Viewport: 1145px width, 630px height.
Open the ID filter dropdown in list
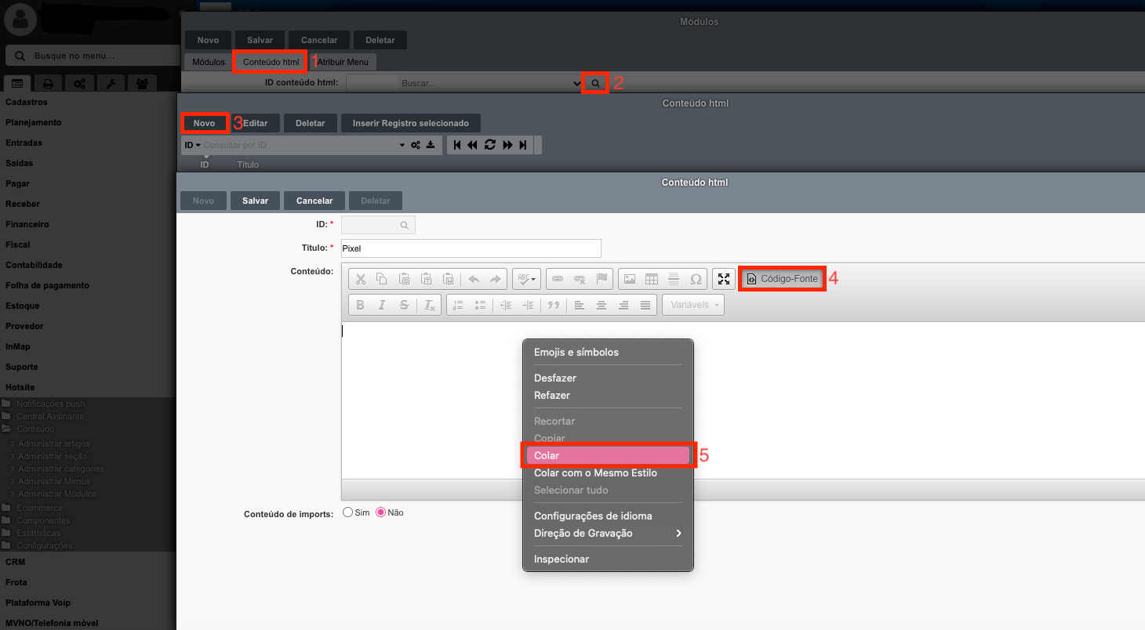point(193,145)
